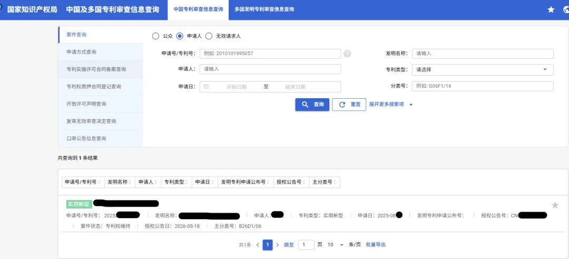This screenshot has width=569, height=259.
Task: Sort by 申请日 column
Action: click(204, 182)
